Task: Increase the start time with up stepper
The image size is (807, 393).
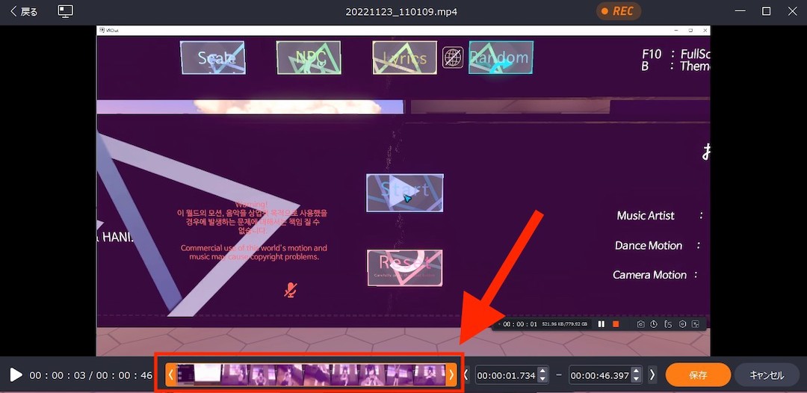Action: 542,371
